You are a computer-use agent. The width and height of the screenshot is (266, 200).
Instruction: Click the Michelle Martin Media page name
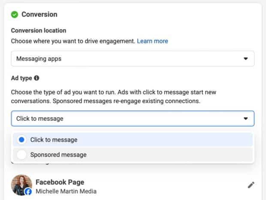(x=66, y=191)
